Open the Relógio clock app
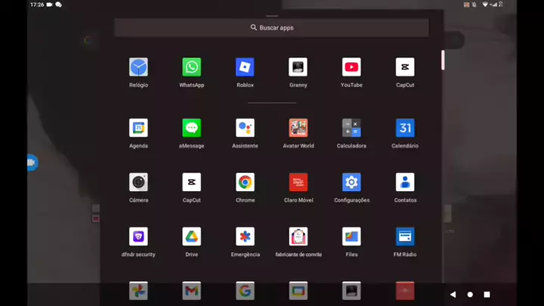 pos(138,67)
